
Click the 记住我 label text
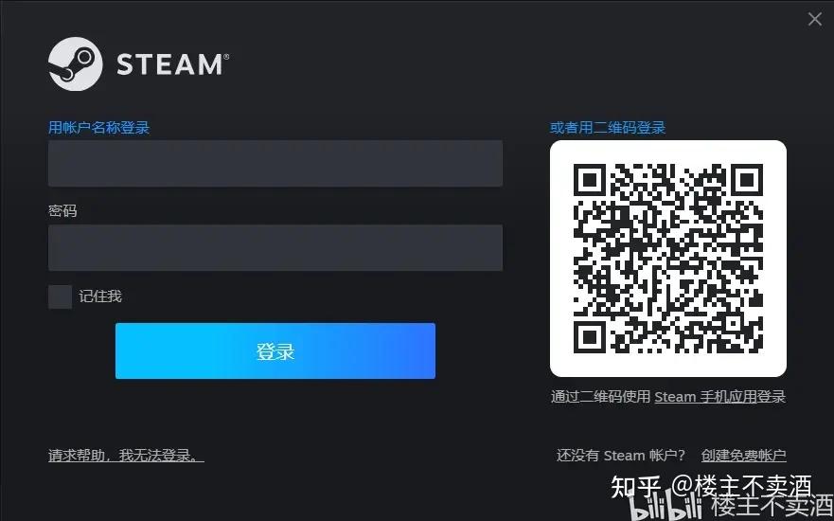[x=100, y=296]
